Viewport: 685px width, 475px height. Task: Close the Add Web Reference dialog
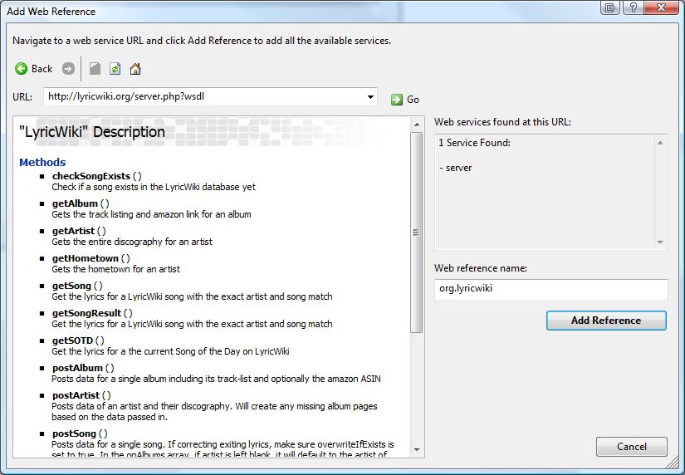click(x=661, y=7)
